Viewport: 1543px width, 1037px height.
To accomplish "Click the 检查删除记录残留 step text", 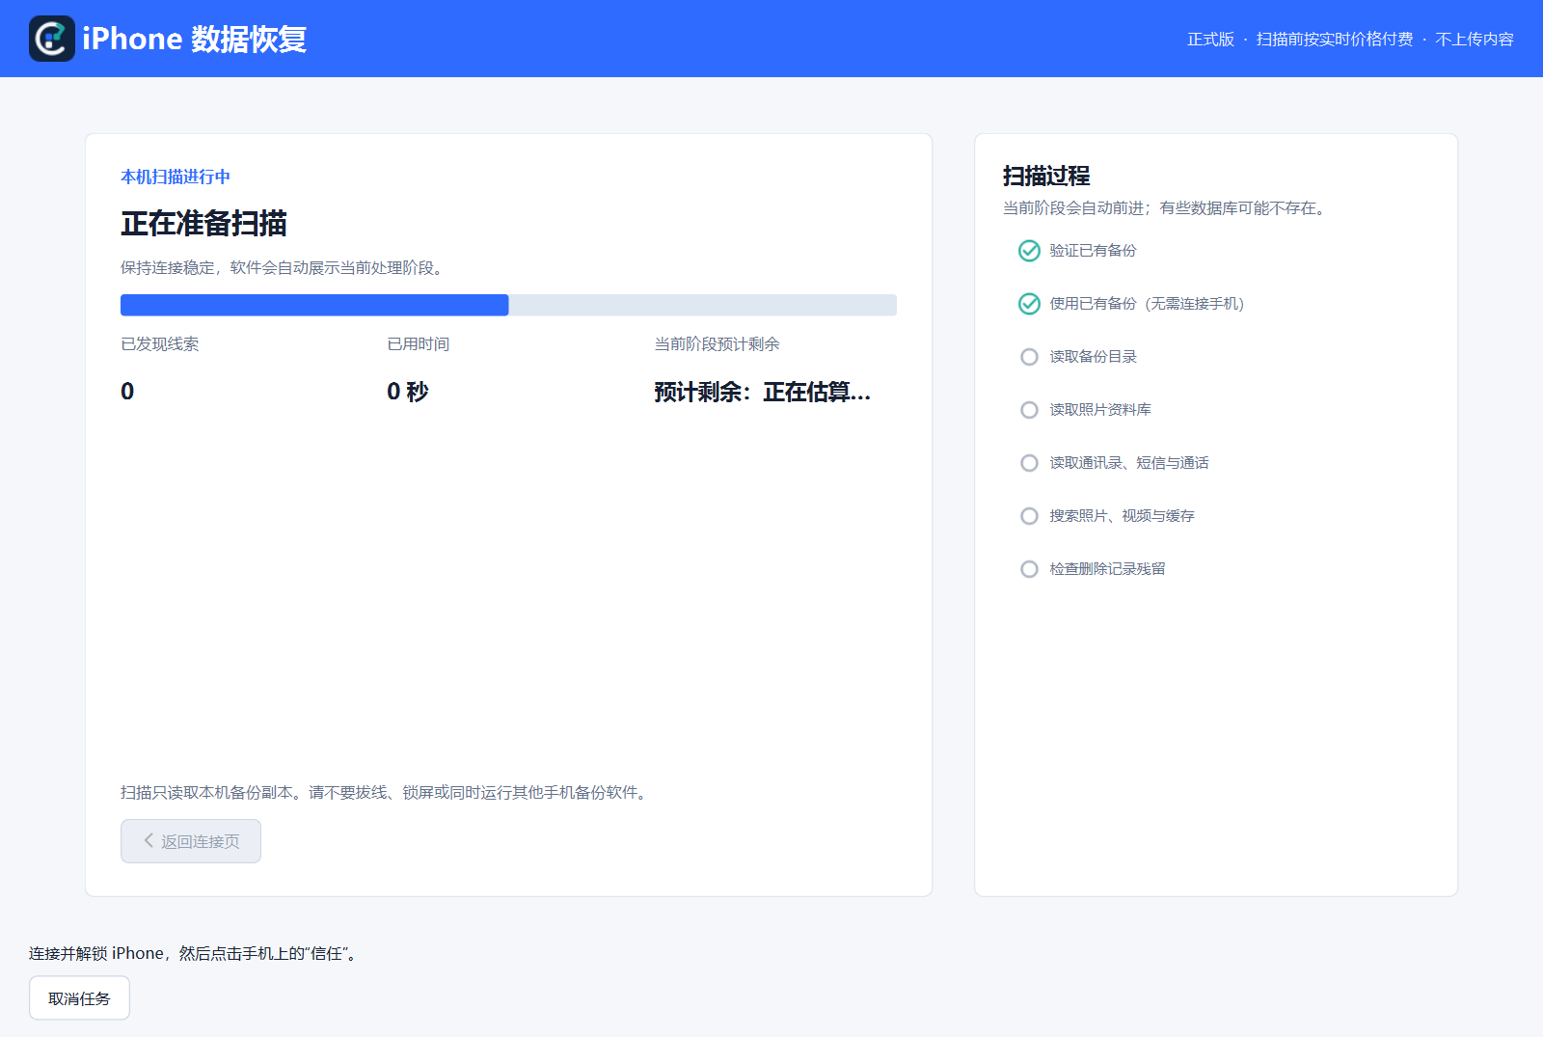I will click(1107, 569).
